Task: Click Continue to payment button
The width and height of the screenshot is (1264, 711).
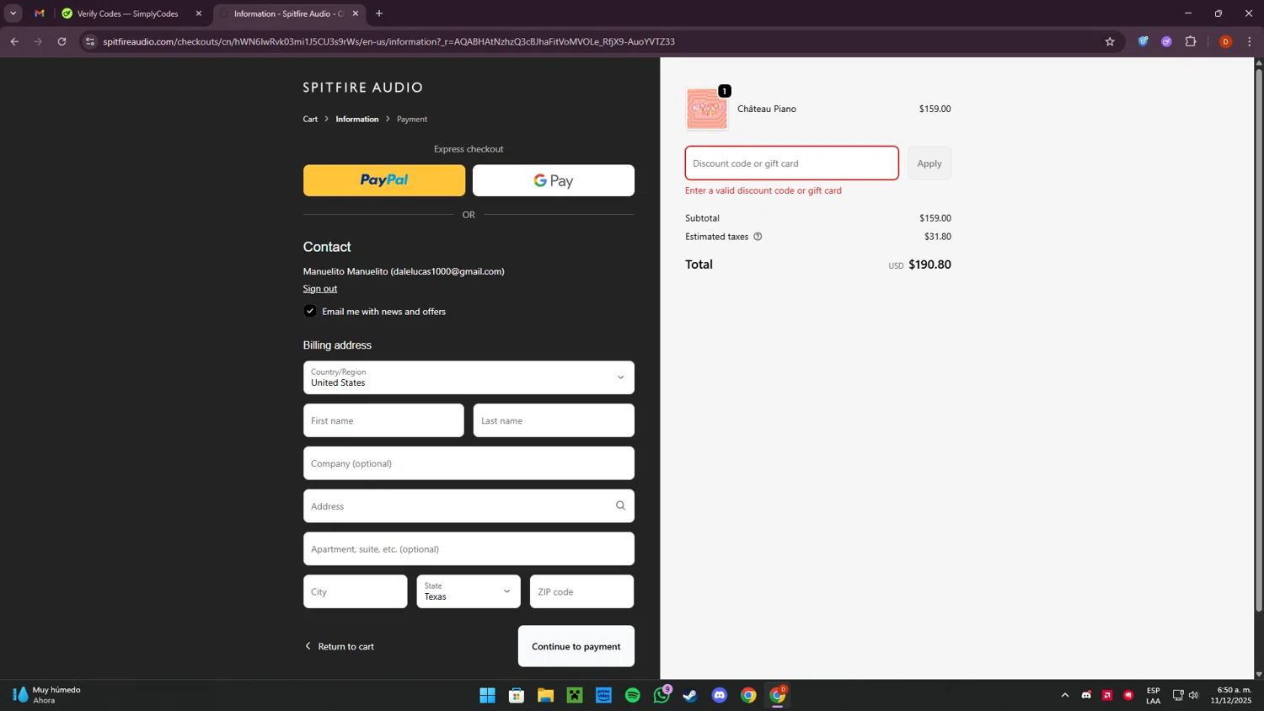Action: tap(576, 646)
